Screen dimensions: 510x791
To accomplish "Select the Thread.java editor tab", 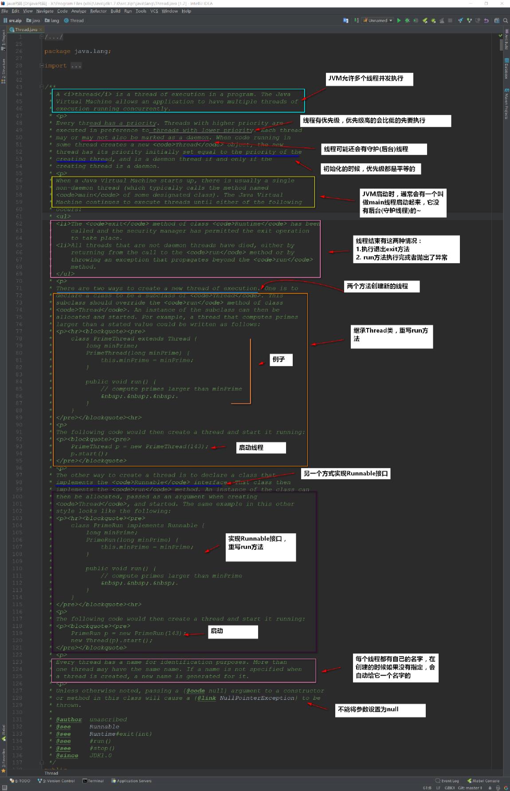I will (26, 30).
